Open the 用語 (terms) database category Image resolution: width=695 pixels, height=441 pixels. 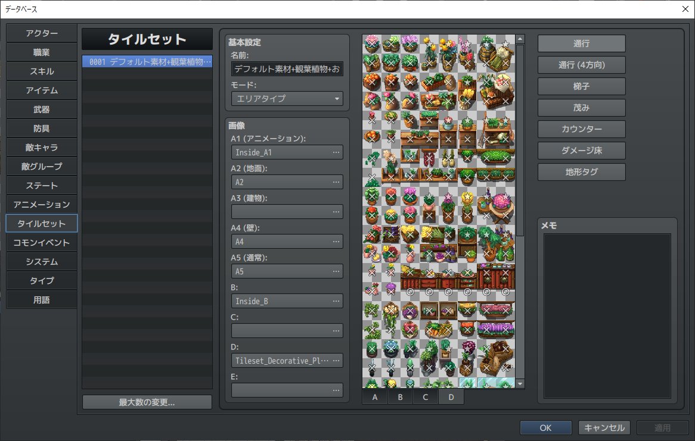[x=41, y=299]
